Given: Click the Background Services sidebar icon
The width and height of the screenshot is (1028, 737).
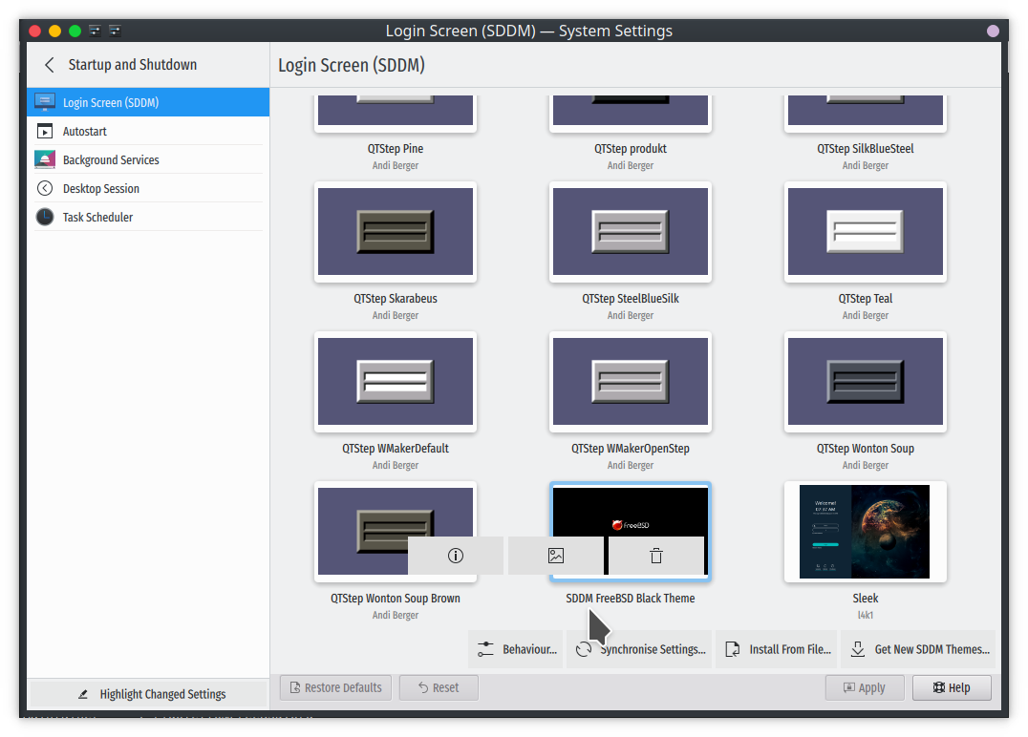Looking at the screenshot, I should click(x=45, y=160).
